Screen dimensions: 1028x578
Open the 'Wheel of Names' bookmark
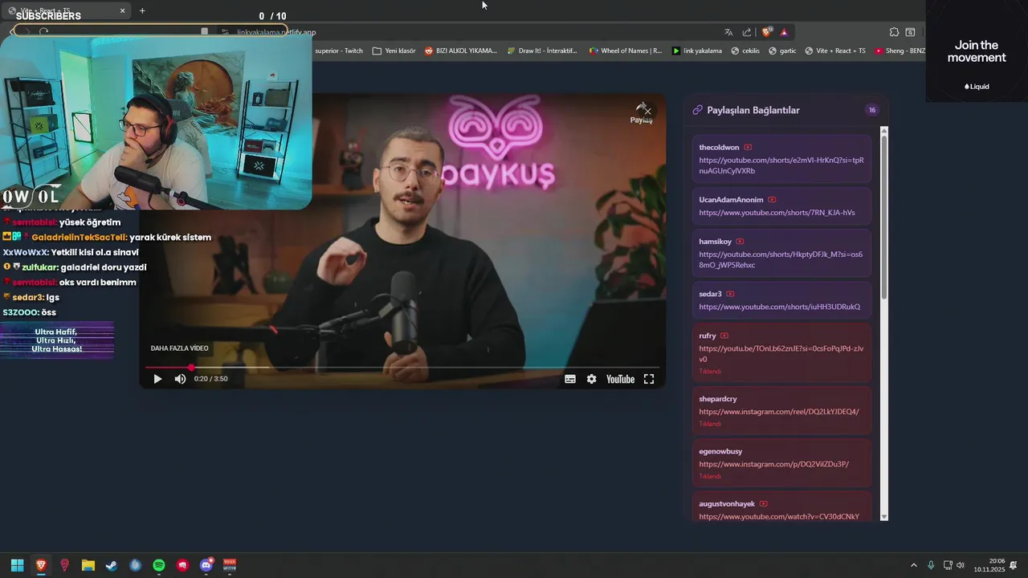(x=626, y=51)
